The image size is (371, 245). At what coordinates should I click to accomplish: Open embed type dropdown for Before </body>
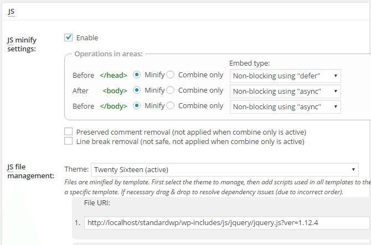pos(285,107)
